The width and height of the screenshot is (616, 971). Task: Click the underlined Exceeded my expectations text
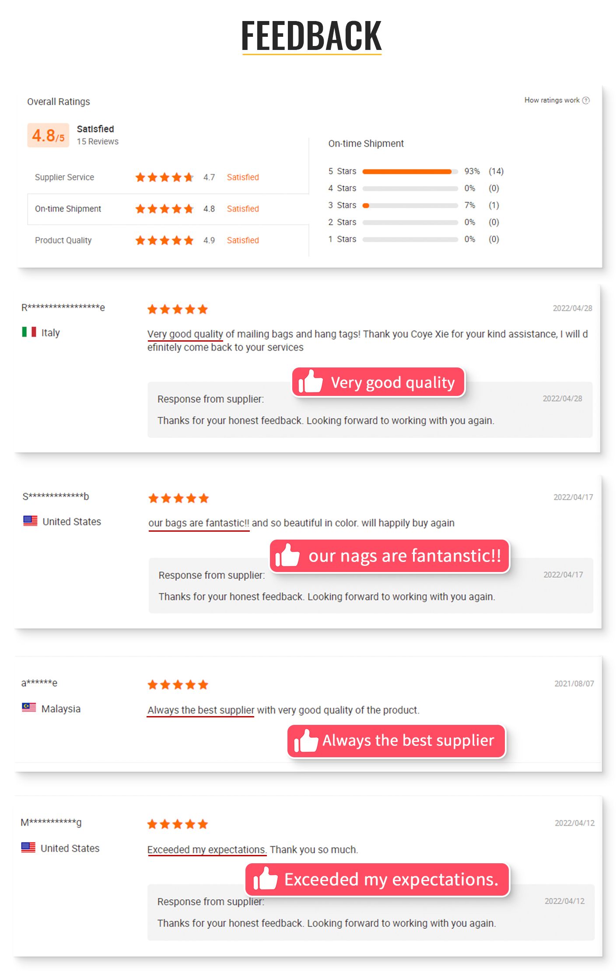[x=206, y=850]
